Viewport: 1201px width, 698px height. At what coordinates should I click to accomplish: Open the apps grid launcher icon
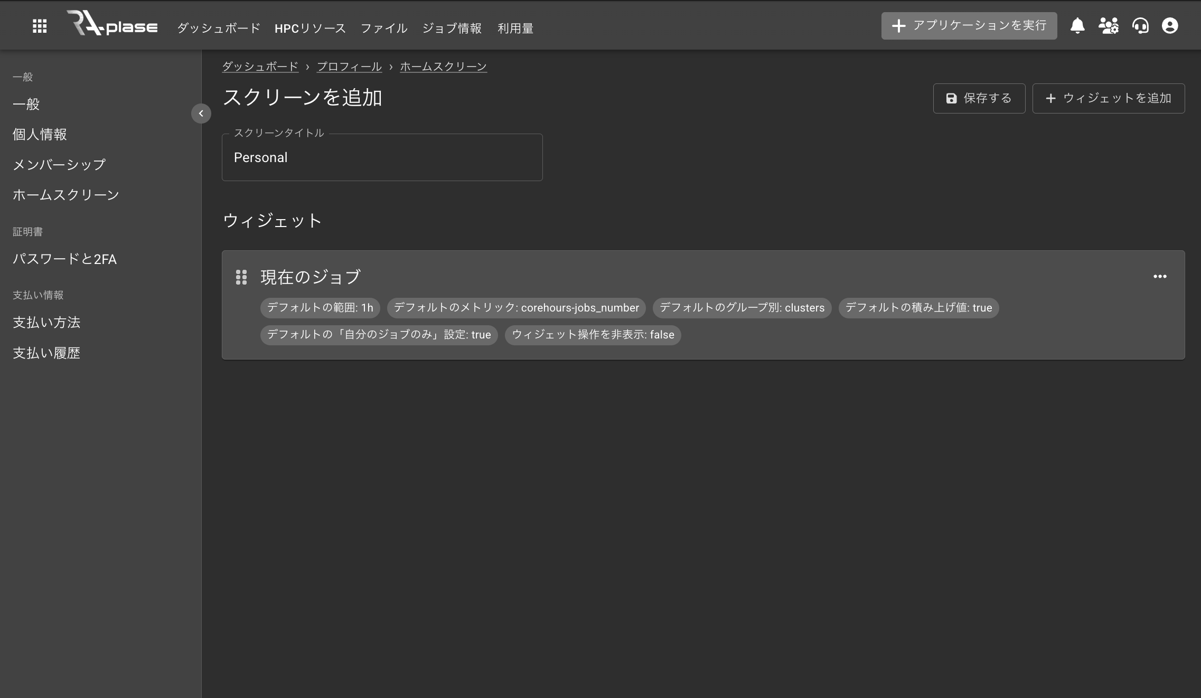(40, 26)
